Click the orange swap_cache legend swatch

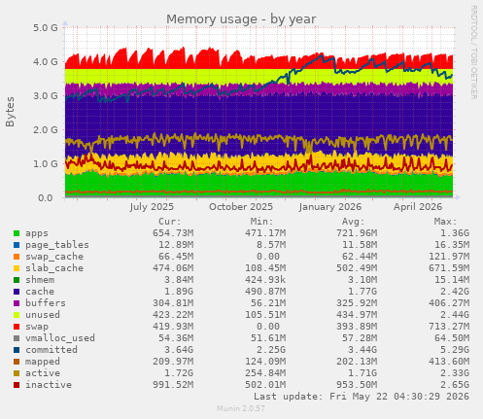17,257
